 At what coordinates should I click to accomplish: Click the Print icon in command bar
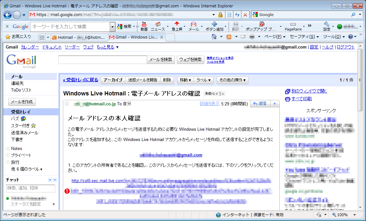[252, 37]
